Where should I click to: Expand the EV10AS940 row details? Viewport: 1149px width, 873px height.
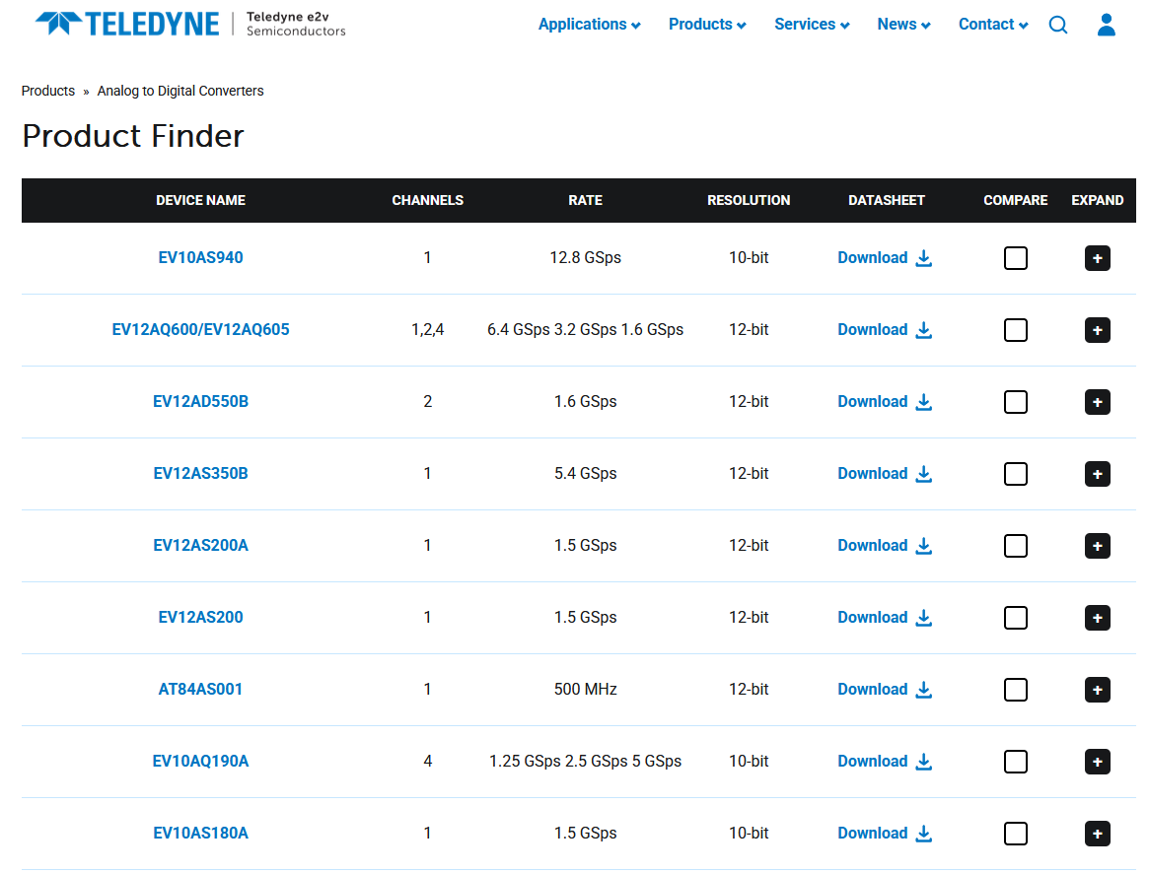[1097, 258]
